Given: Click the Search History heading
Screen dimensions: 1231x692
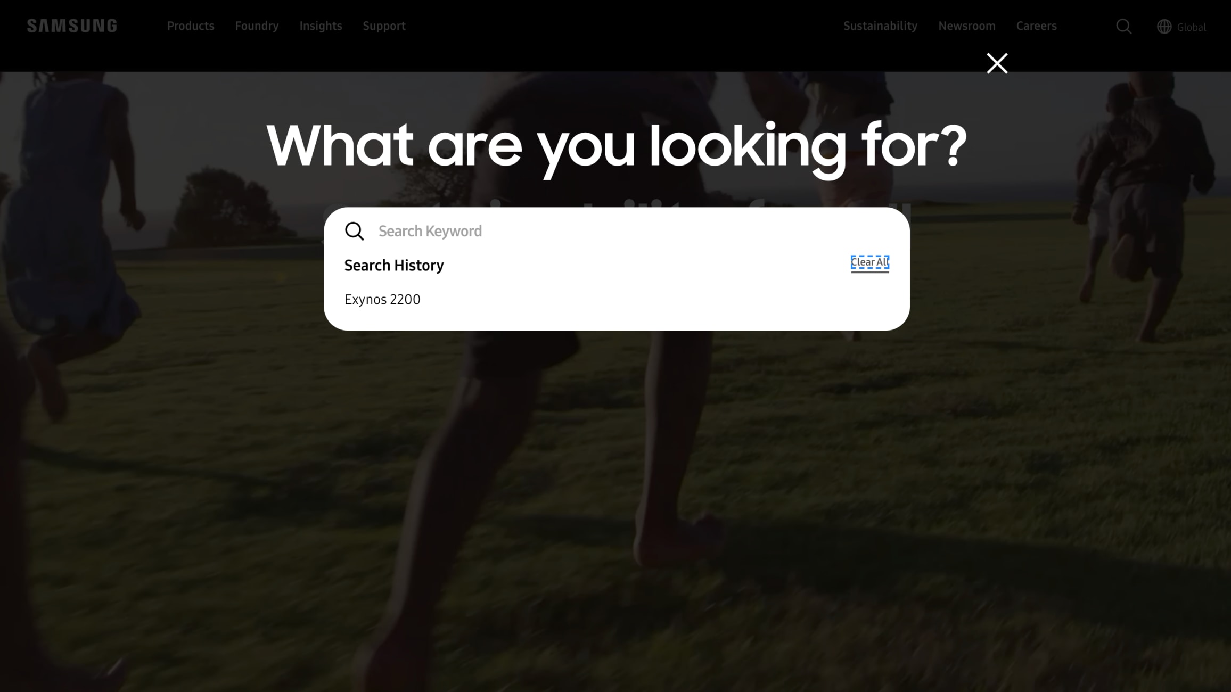Looking at the screenshot, I should (x=394, y=265).
